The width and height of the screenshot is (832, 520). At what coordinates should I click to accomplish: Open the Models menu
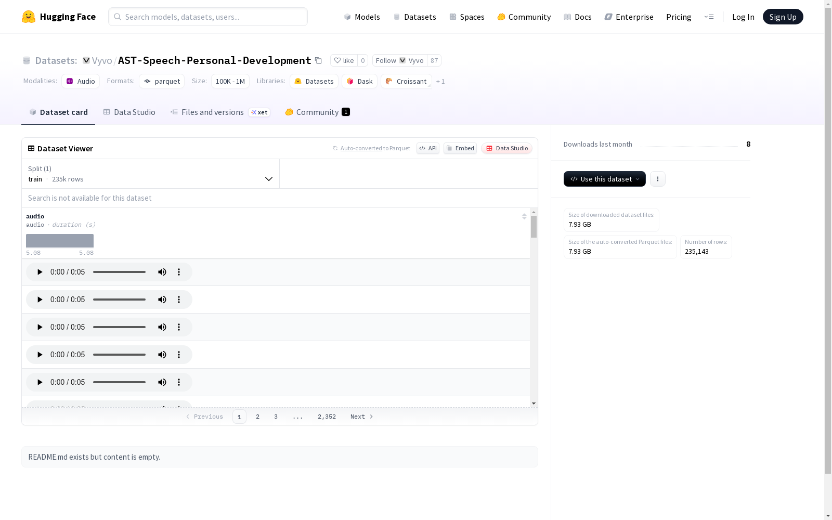point(362,17)
